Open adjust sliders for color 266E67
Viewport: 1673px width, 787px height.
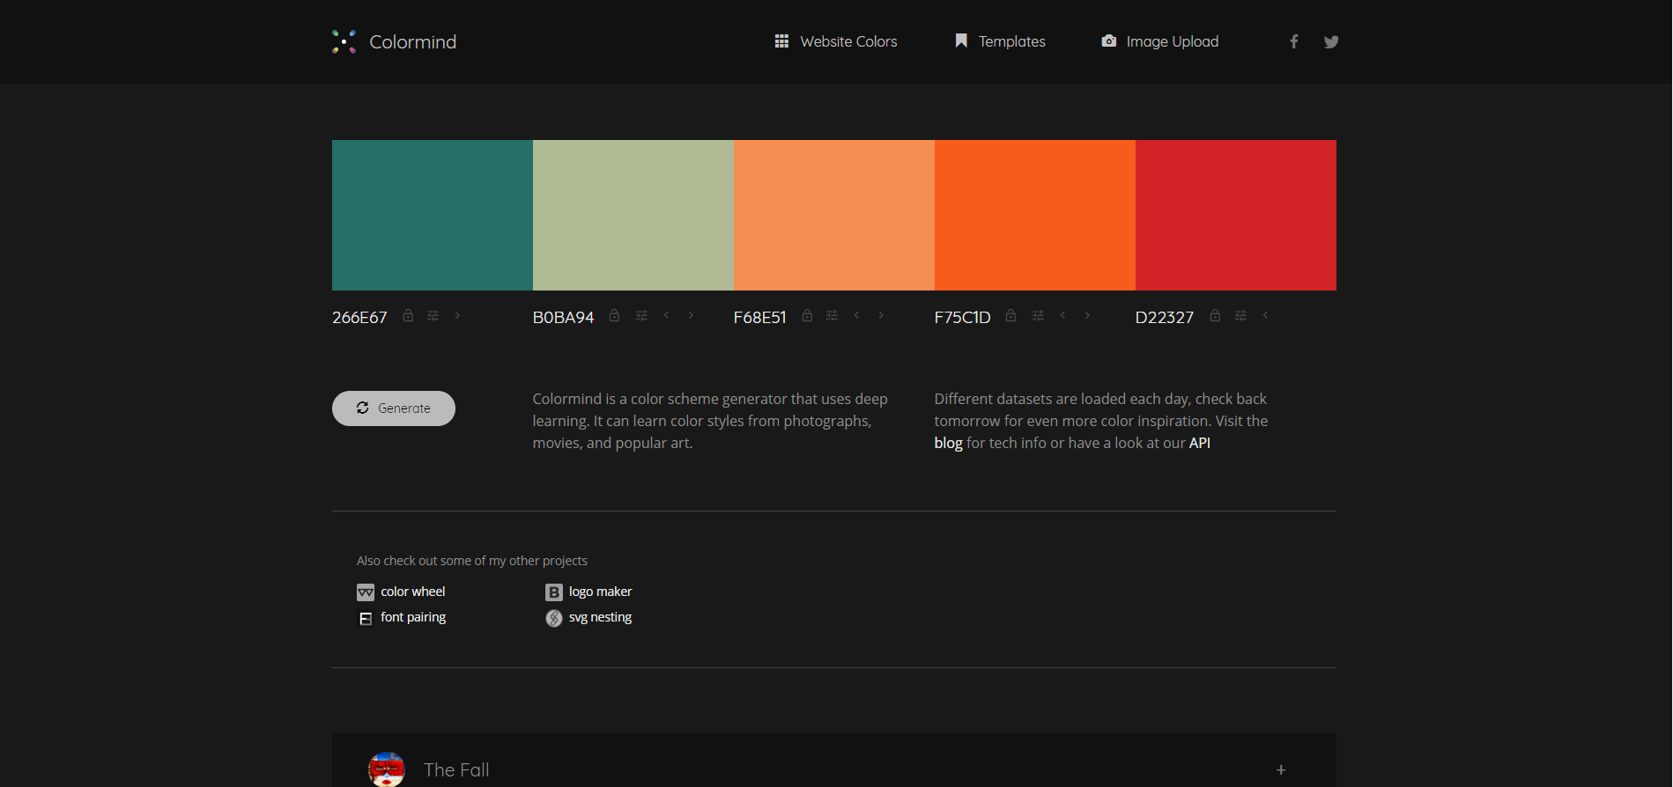[433, 316]
